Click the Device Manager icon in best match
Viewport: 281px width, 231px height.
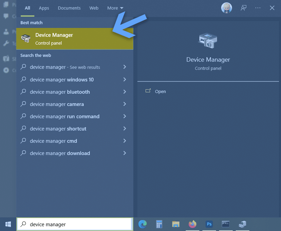click(26, 38)
